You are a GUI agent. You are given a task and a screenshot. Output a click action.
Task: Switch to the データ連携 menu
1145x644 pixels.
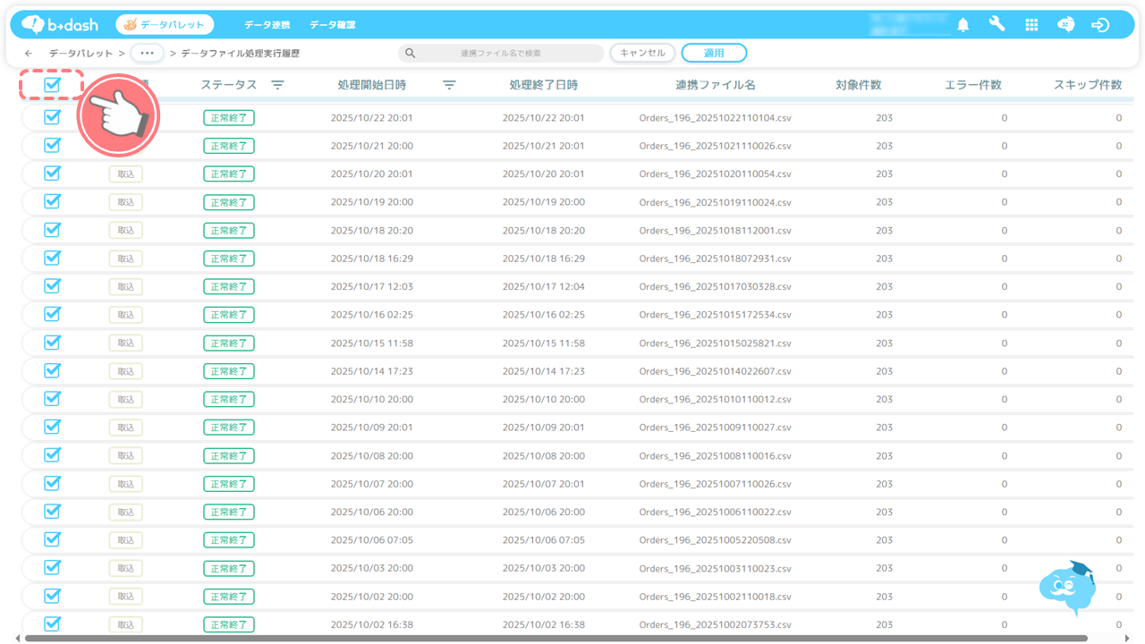coord(267,25)
